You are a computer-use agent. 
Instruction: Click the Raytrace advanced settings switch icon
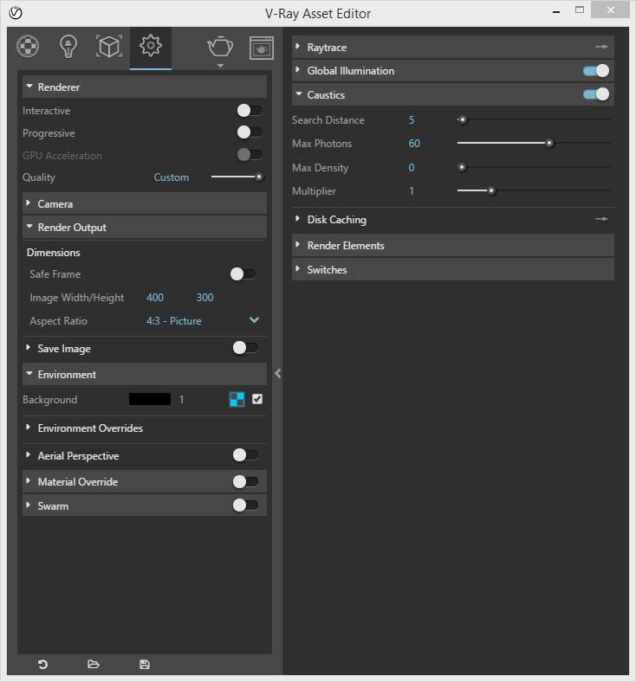[x=601, y=47]
